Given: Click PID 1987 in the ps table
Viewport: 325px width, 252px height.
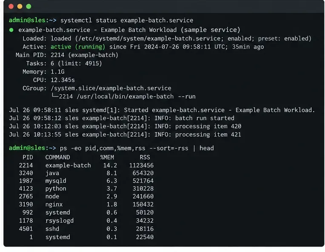Looking at the screenshot, I should pos(26,181).
